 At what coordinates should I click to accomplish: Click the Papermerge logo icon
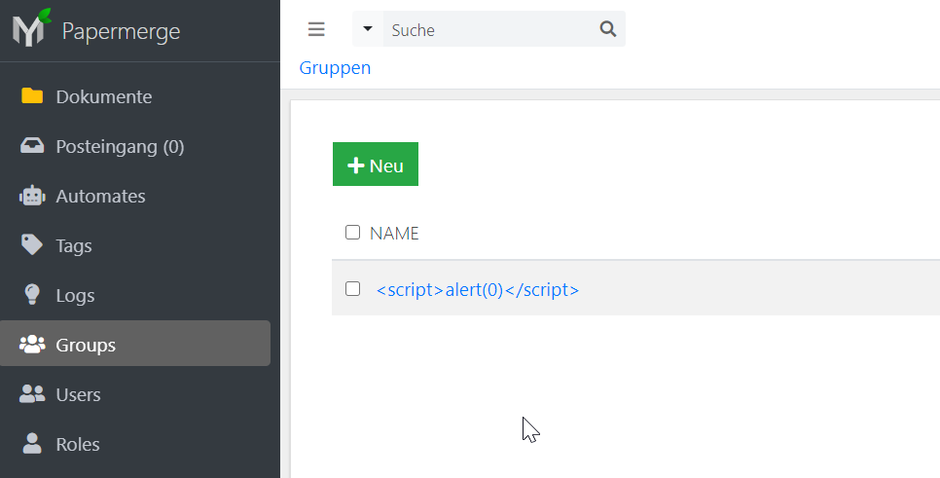click(31, 28)
